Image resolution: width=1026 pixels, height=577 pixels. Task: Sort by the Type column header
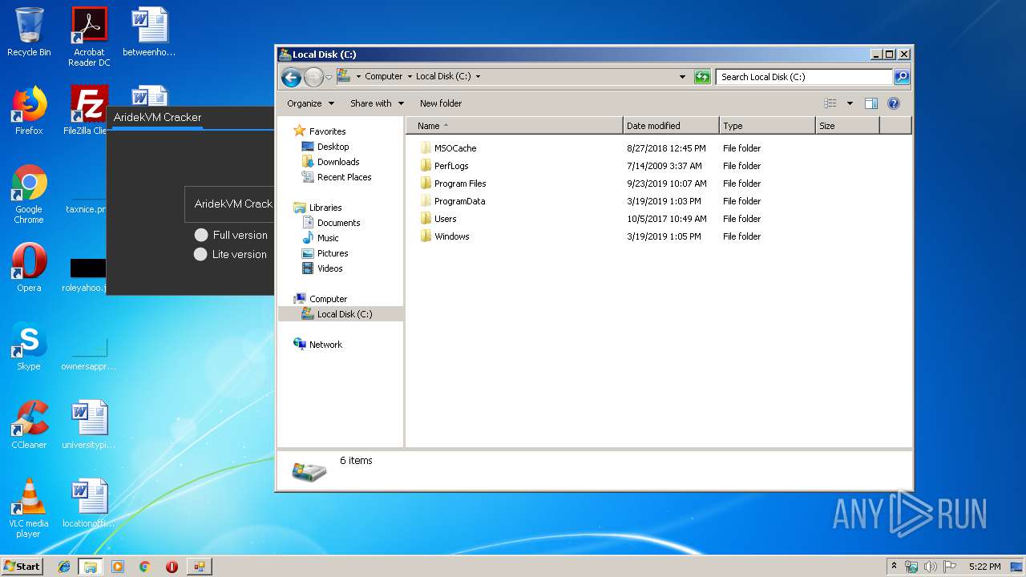pyautogui.click(x=767, y=126)
